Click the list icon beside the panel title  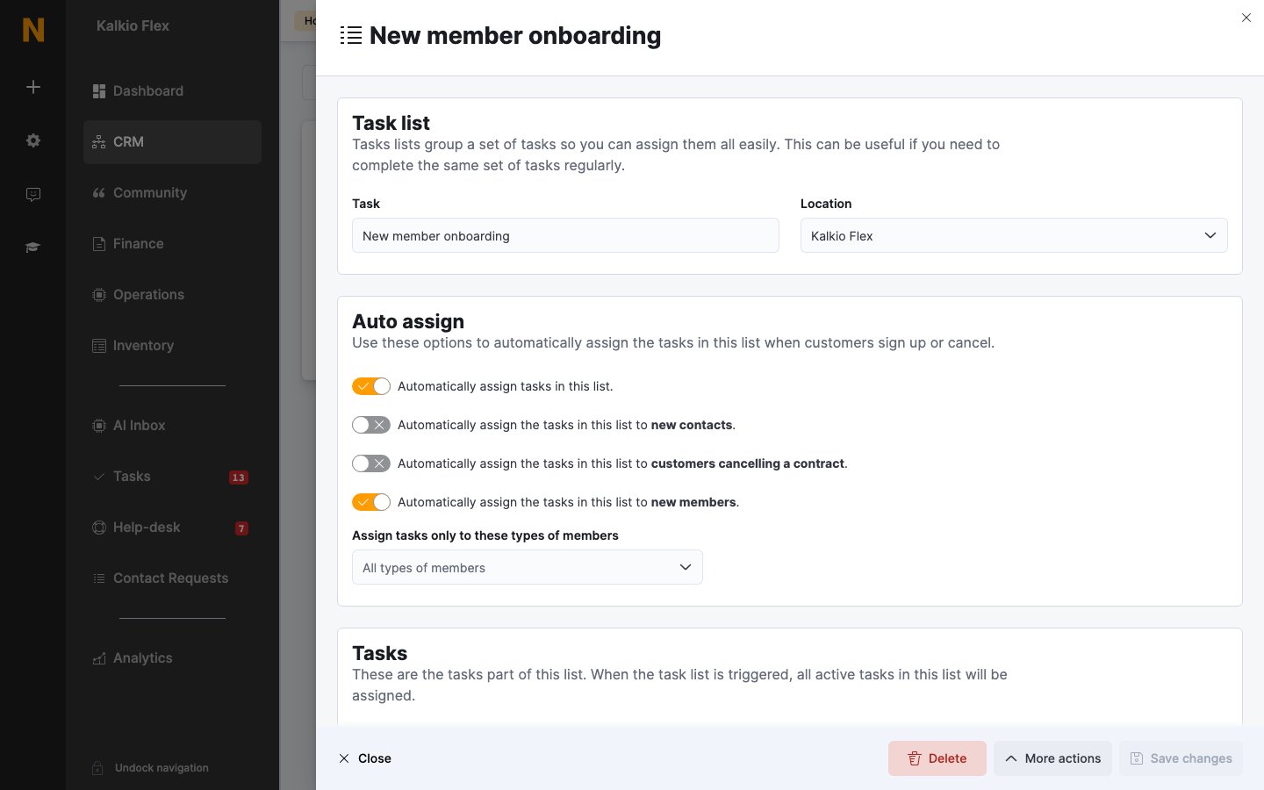point(351,36)
